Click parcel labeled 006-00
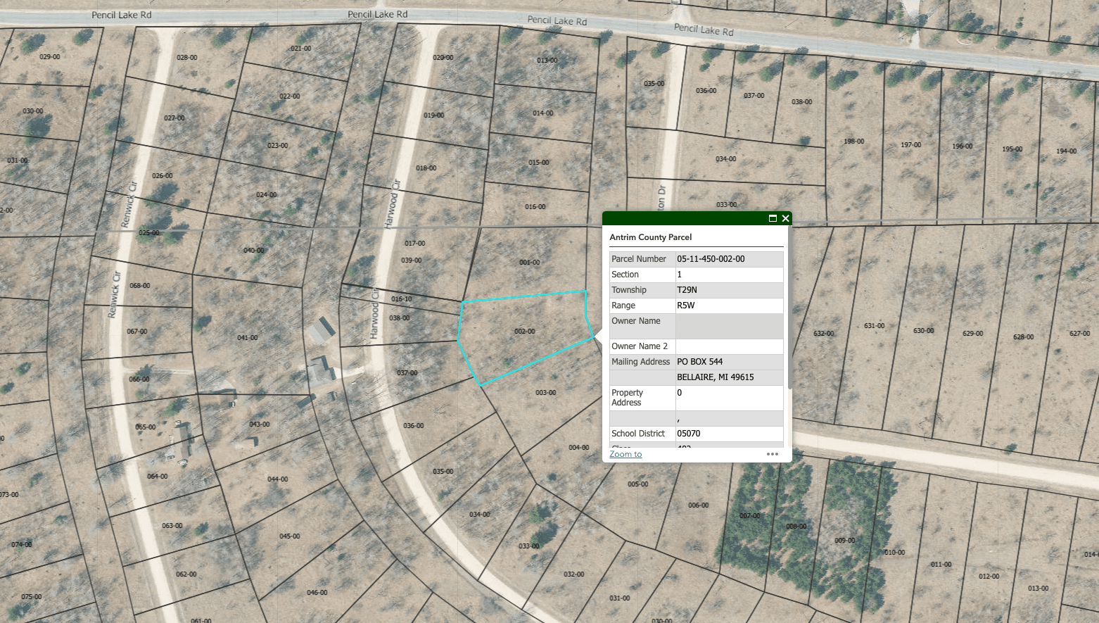 pos(698,505)
